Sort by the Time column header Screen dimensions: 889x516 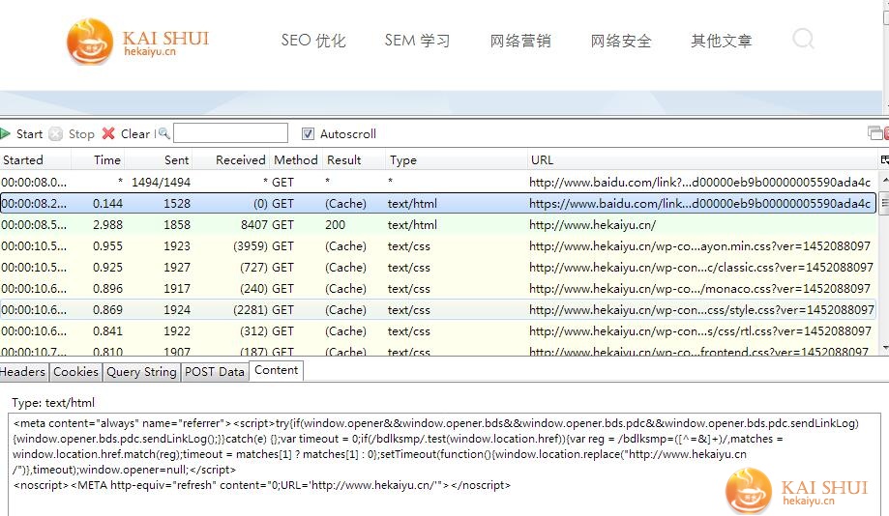pos(97,159)
